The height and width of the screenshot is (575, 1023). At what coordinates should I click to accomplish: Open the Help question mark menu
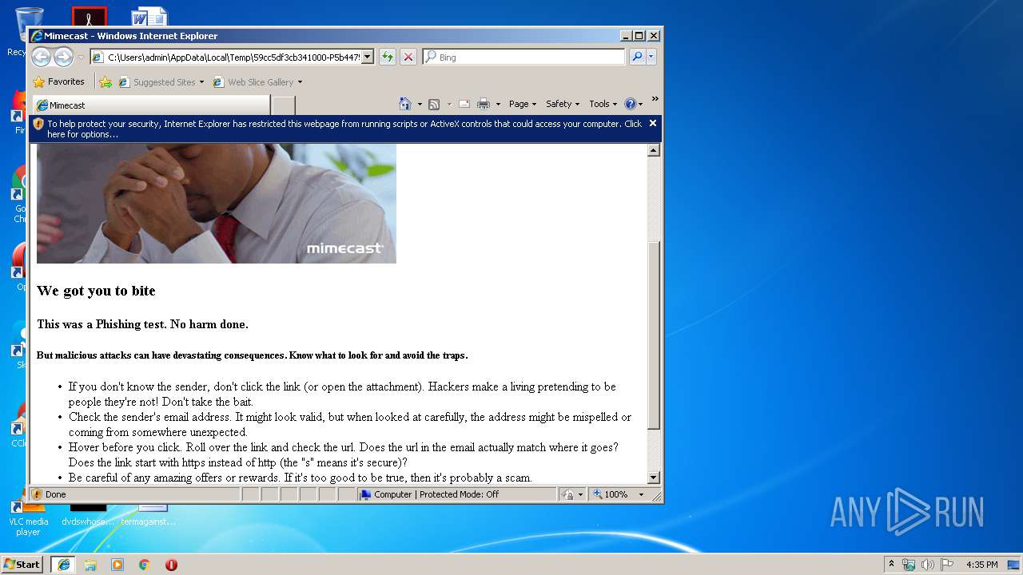pyautogui.click(x=633, y=104)
